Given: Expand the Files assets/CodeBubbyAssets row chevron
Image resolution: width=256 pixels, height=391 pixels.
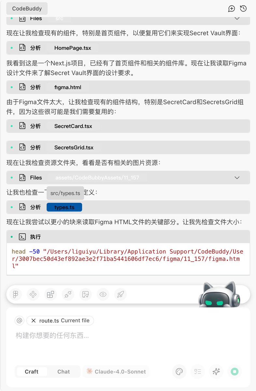Looking at the screenshot, I should pos(237,178).
